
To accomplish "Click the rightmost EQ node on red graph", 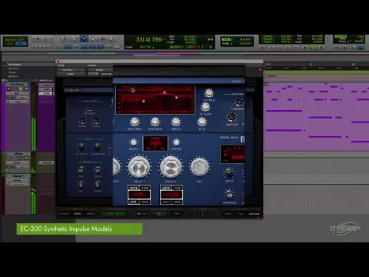I will 176,98.
